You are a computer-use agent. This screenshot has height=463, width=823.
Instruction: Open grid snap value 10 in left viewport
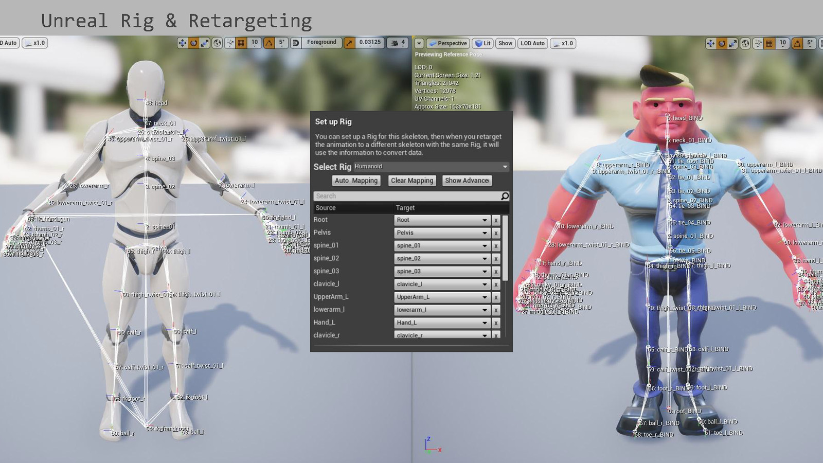tap(254, 43)
